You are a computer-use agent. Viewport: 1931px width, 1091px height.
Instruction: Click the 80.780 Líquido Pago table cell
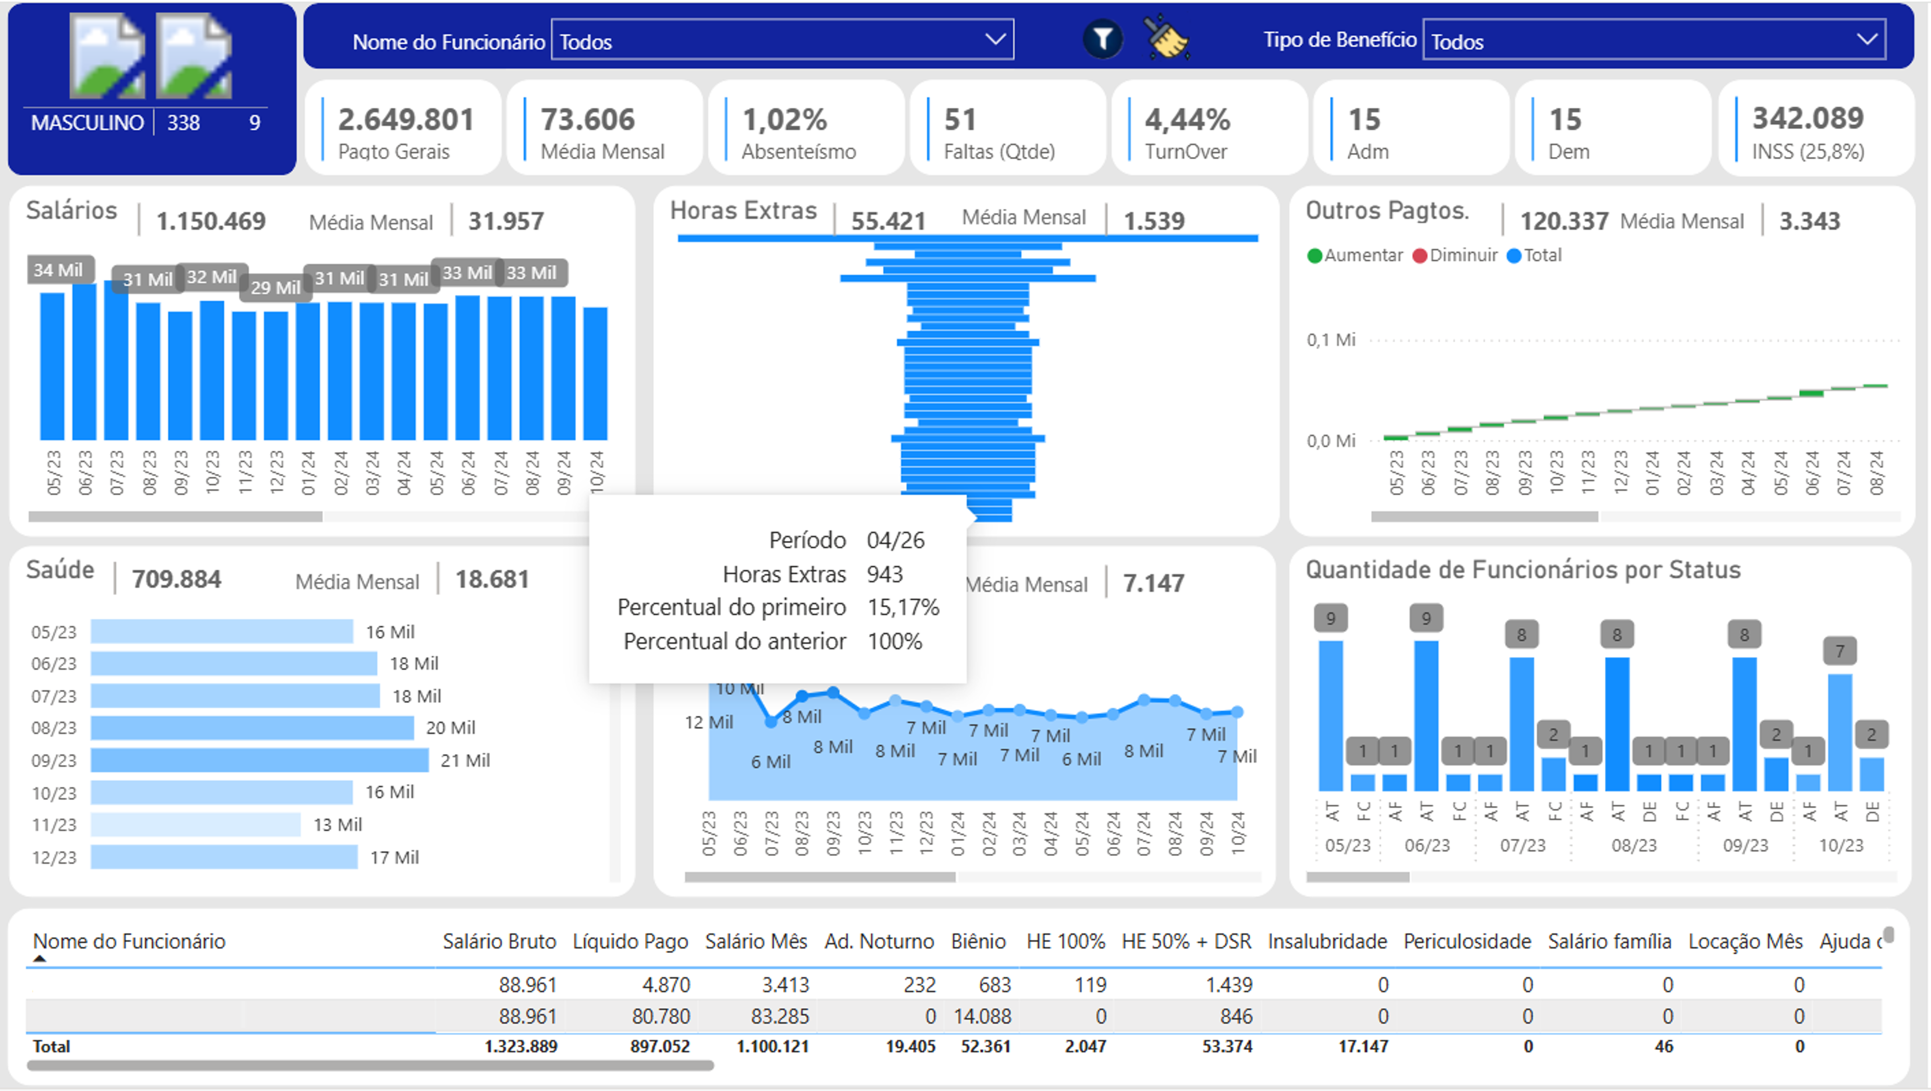pyautogui.click(x=660, y=1016)
